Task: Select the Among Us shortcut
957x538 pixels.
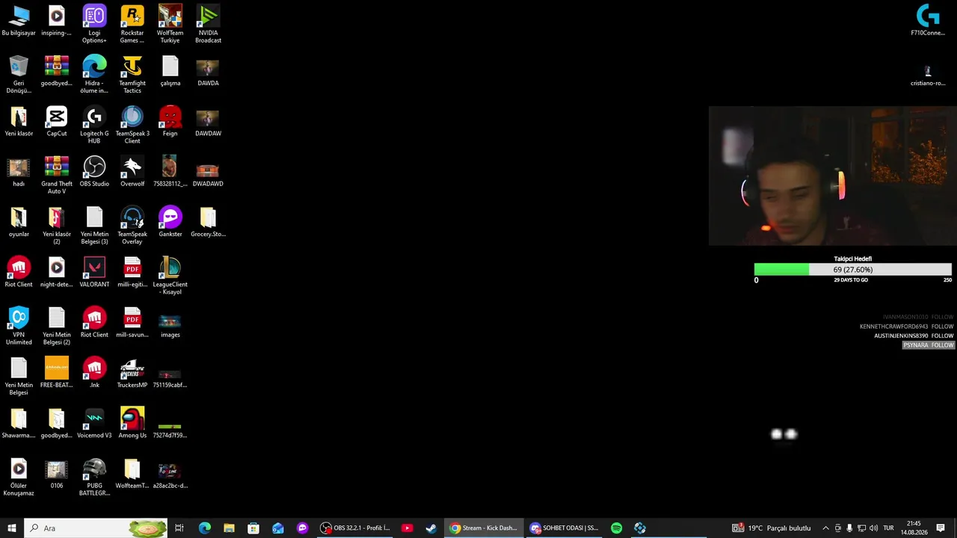Action: 132,423
